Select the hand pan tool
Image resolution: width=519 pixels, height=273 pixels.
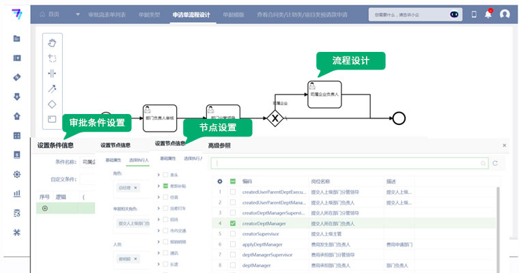pos(52,43)
